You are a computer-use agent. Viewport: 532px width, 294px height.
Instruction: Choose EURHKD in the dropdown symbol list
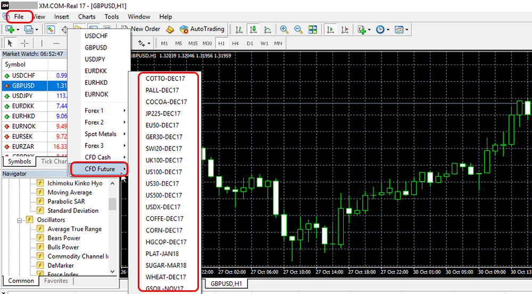pyautogui.click(x=96, y=83)
